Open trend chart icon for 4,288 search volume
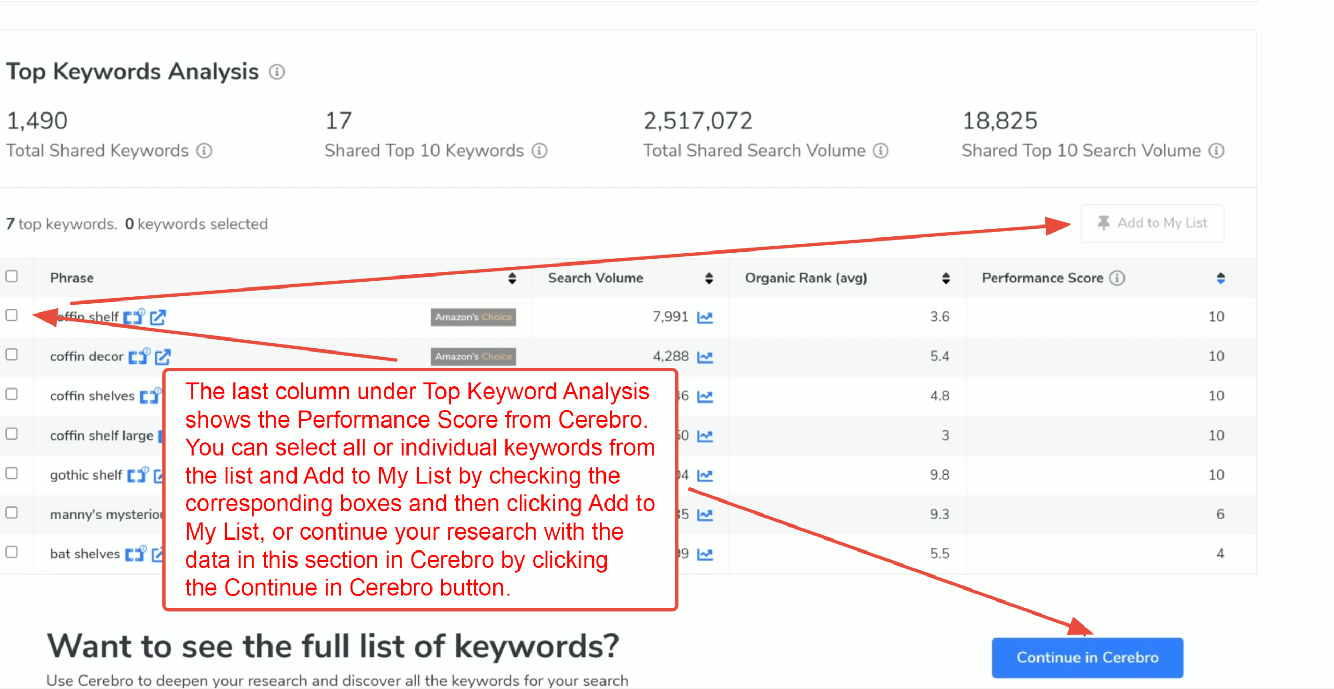1334x689 pixels. [705, 357]
